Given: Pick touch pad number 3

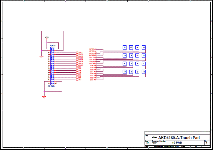Looking at the screenshot, I should 144,72.
